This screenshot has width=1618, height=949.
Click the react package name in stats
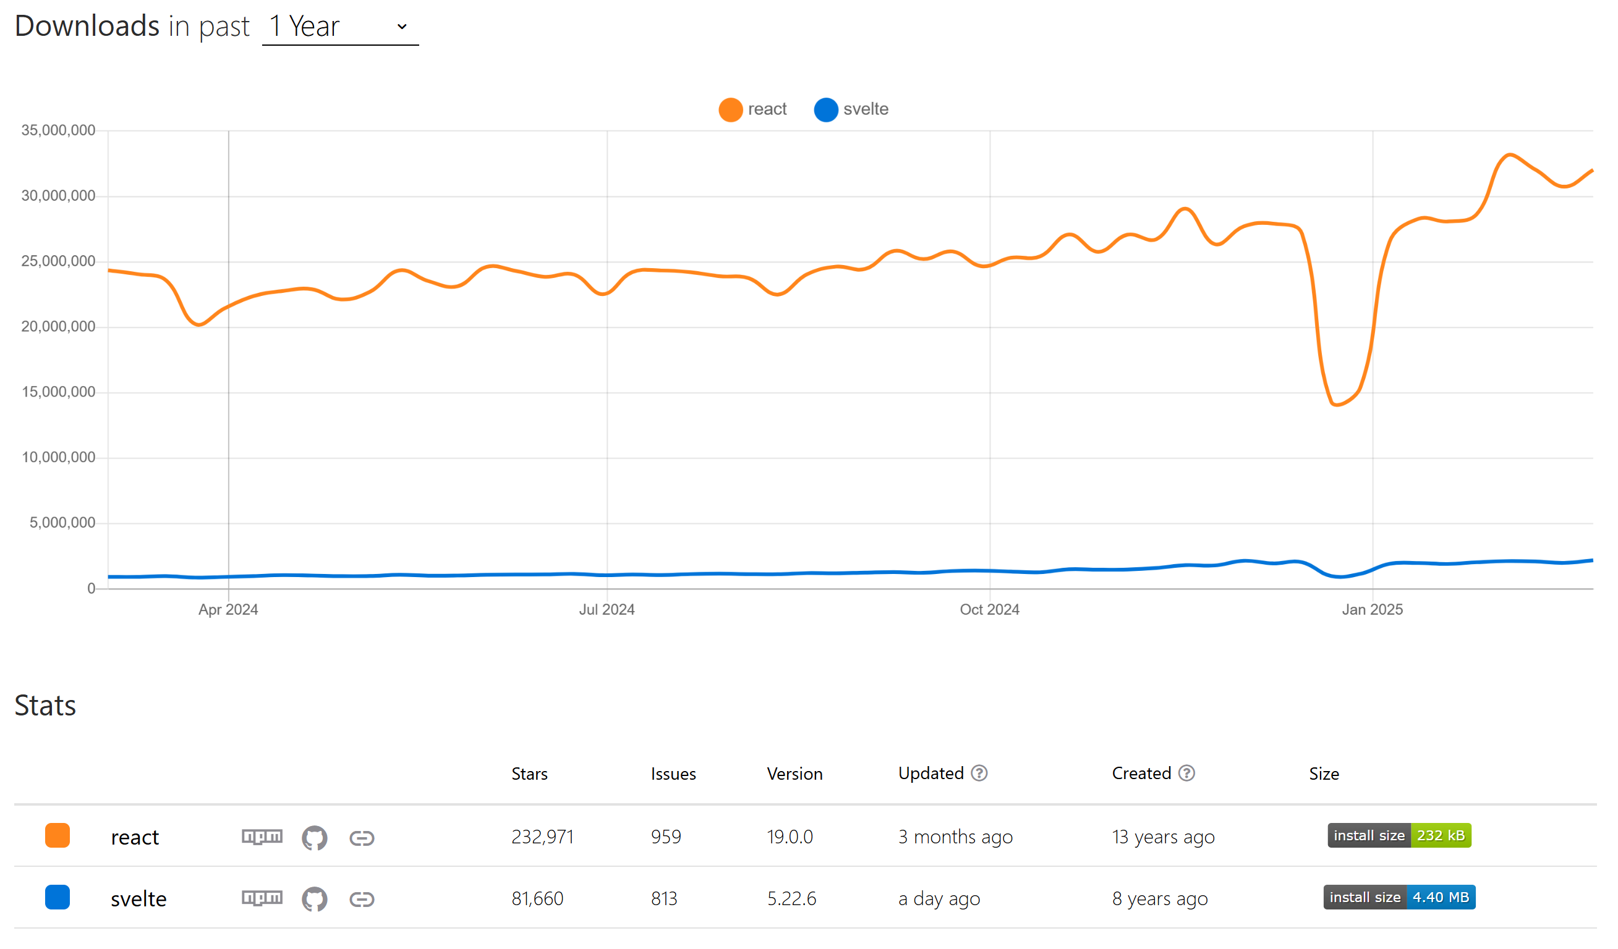pos(135,838)
